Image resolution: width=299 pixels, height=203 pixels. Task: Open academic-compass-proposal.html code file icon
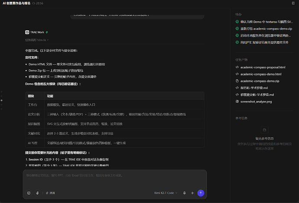pyautogui.click(x=237, y=67)
